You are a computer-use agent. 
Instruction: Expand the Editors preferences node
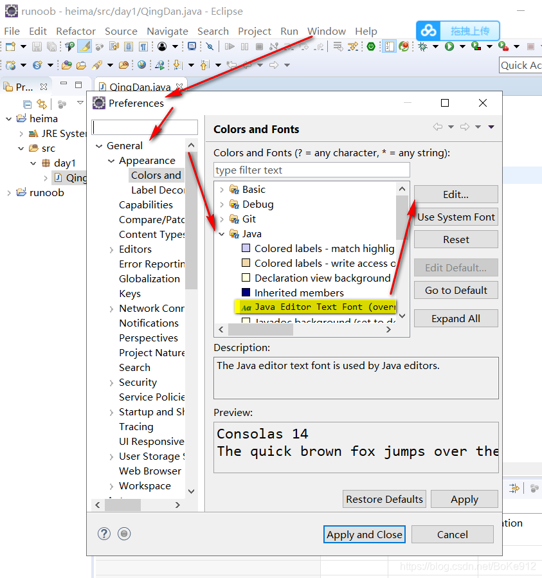(x=111, y=250)
